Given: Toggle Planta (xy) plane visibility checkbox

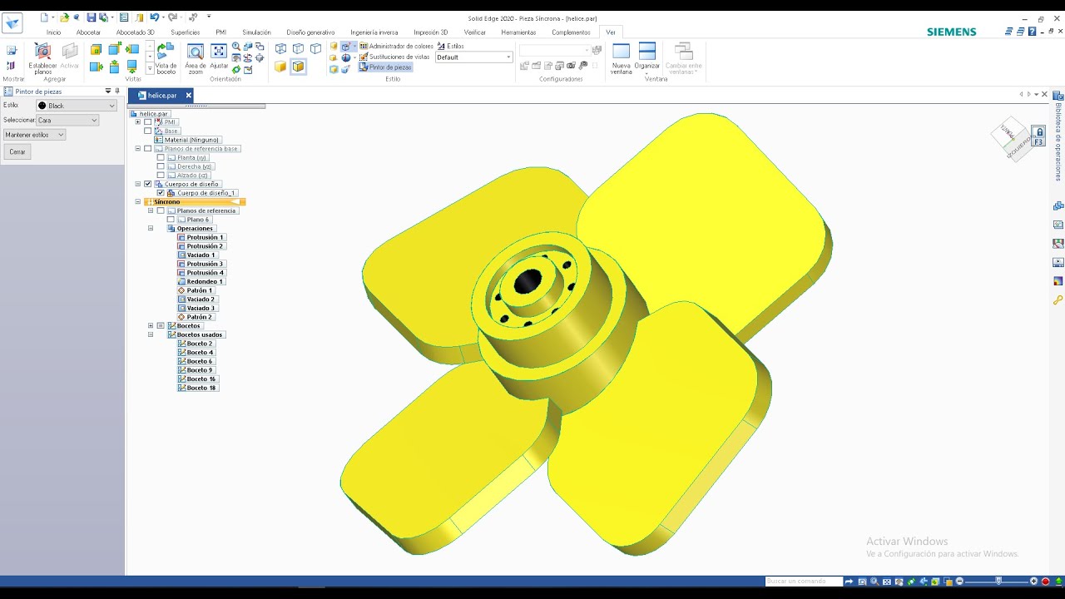Looking at the screenshot, I should pyautogui.click(x=161, y=157).
